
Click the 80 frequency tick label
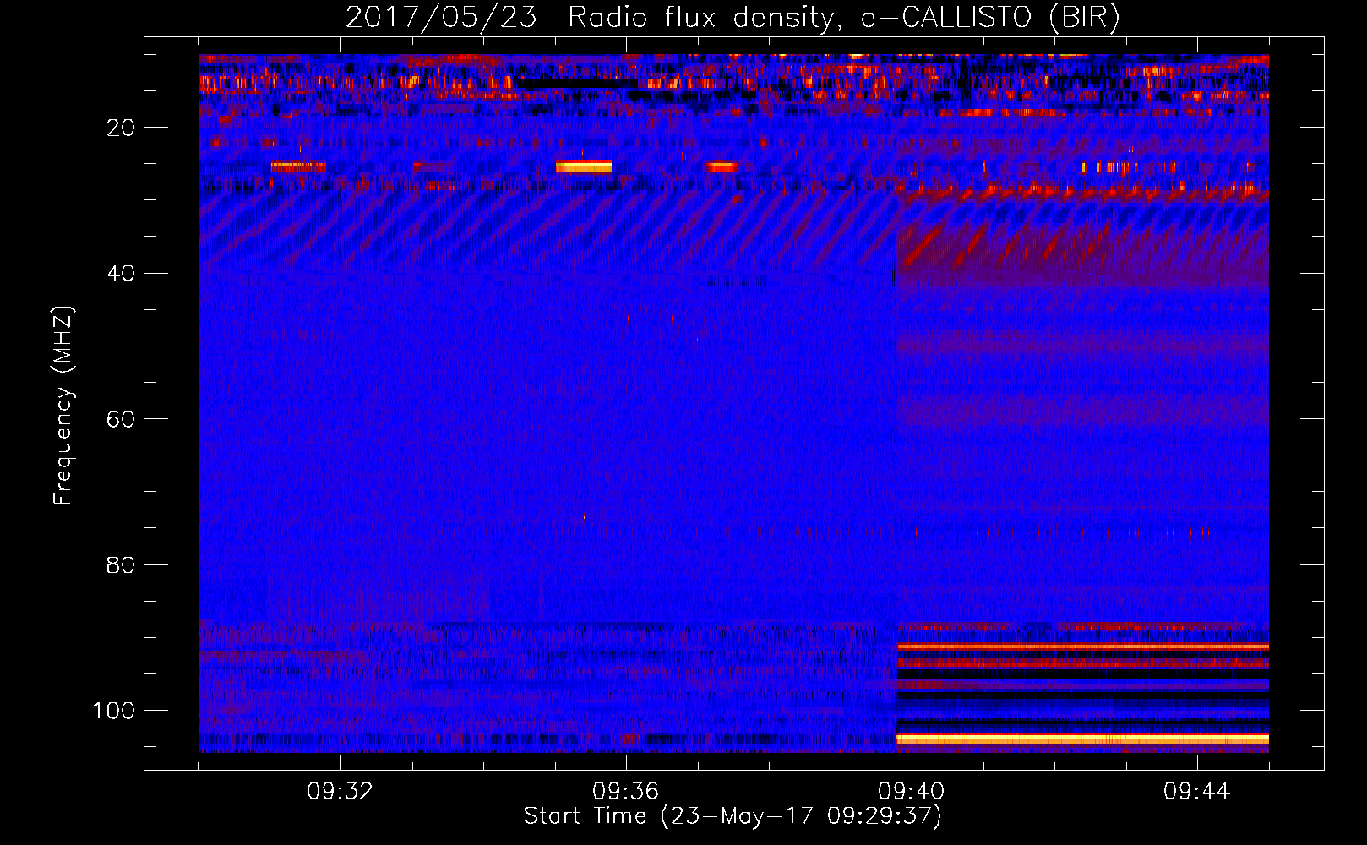pyautogui.click(x=121, y=564)
